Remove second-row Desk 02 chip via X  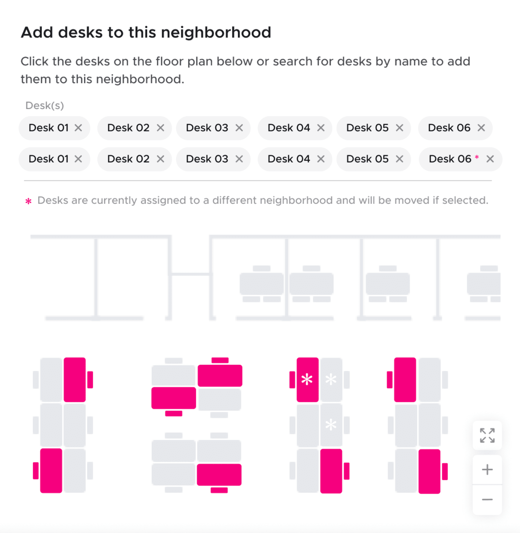(160, 159)
